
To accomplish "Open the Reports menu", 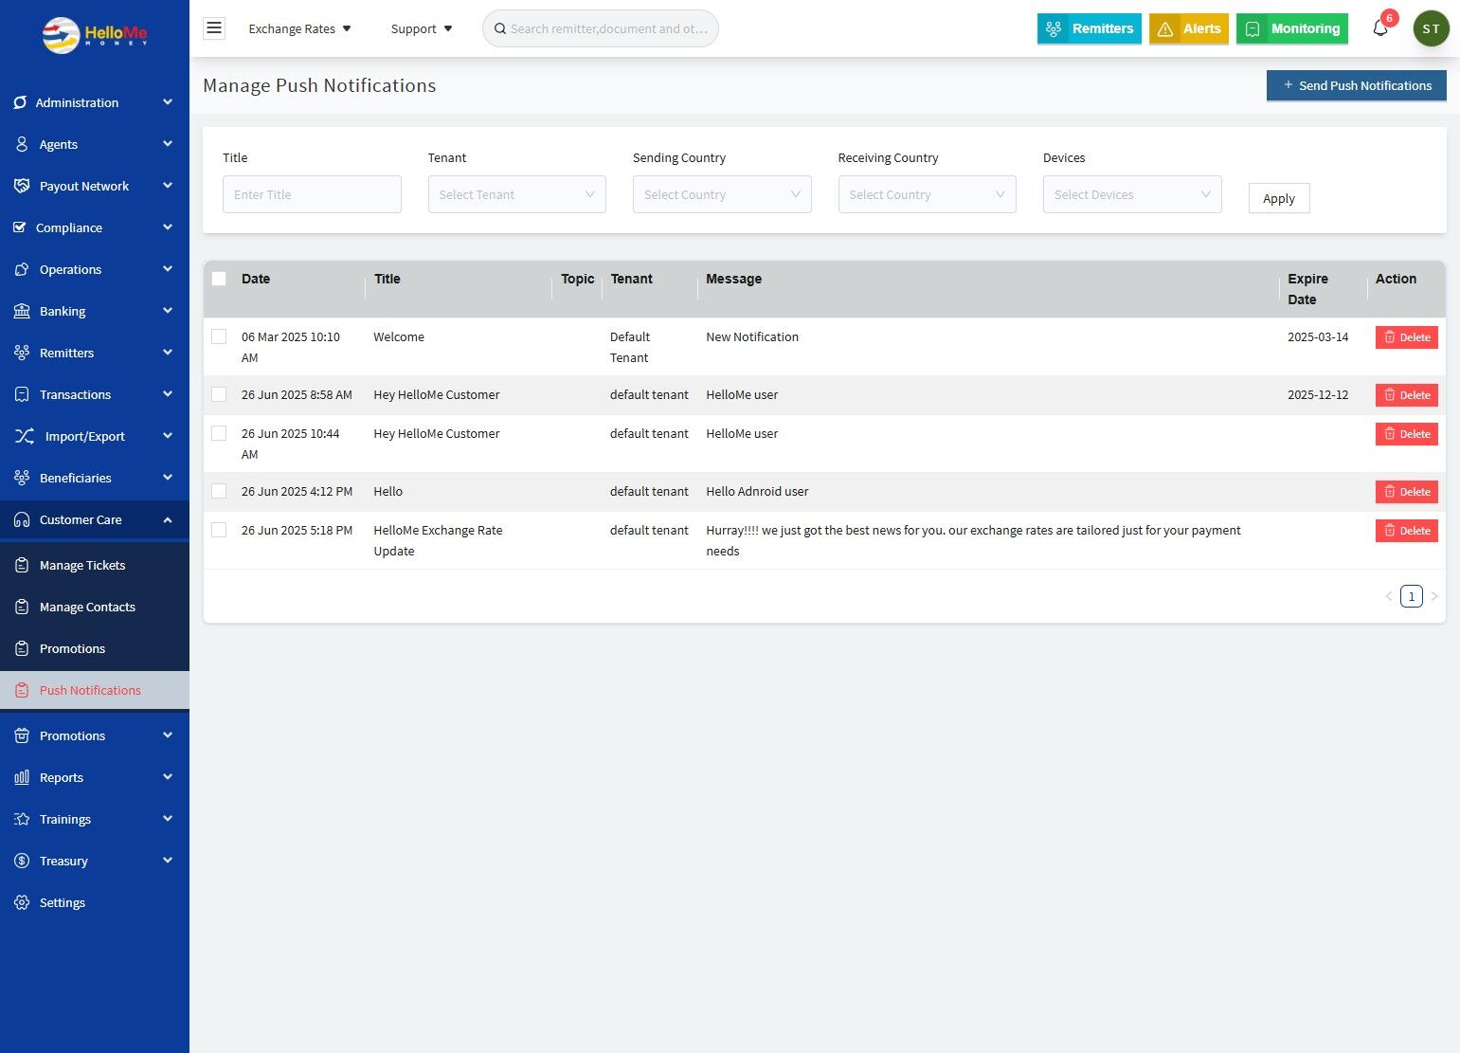I will 95,777.
